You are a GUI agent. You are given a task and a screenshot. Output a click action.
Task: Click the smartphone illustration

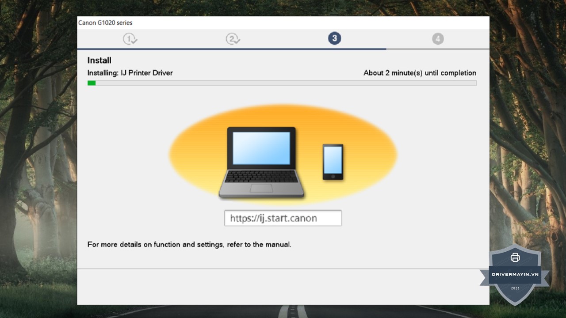tap(333, 162)
